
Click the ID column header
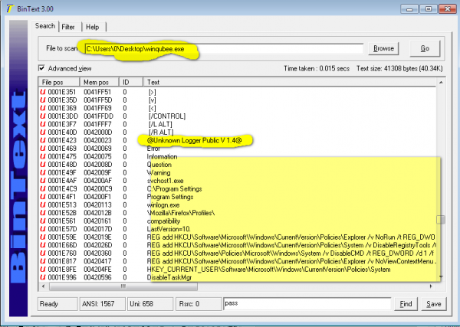click(131, 82)
